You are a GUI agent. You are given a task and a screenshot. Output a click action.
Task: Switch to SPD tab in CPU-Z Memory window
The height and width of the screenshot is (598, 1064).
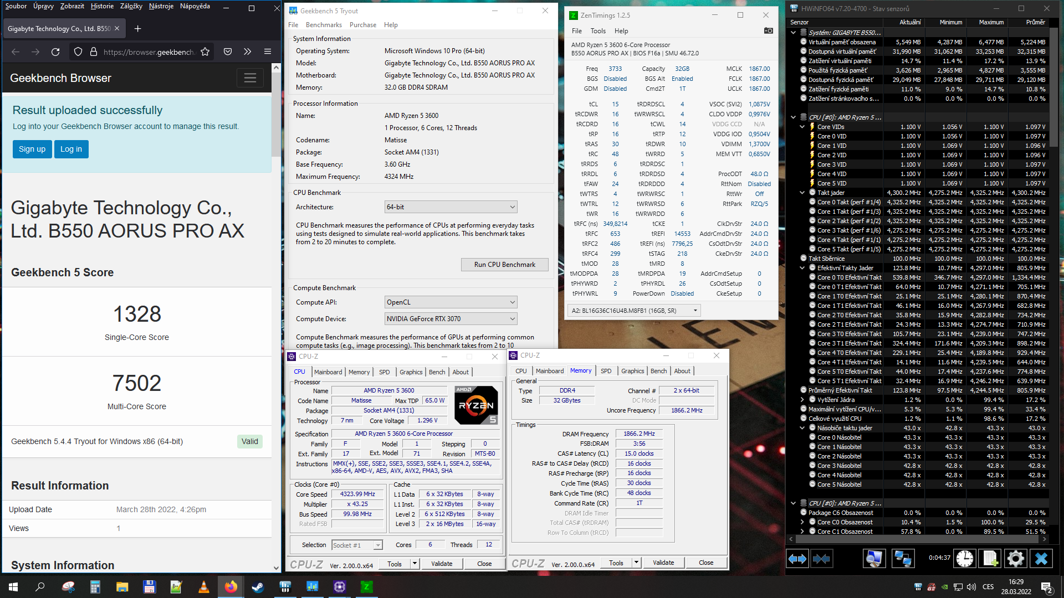coord(606,371)
